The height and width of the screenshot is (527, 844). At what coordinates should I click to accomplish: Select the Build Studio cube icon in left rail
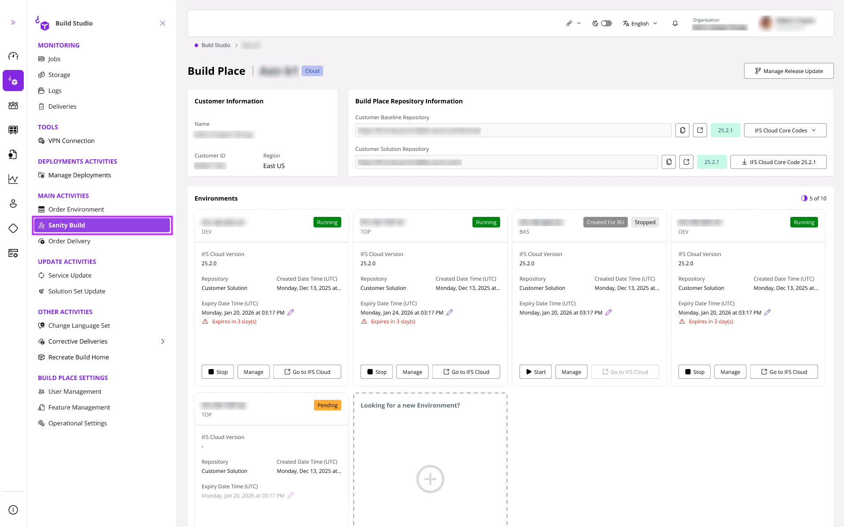[13, 81]
